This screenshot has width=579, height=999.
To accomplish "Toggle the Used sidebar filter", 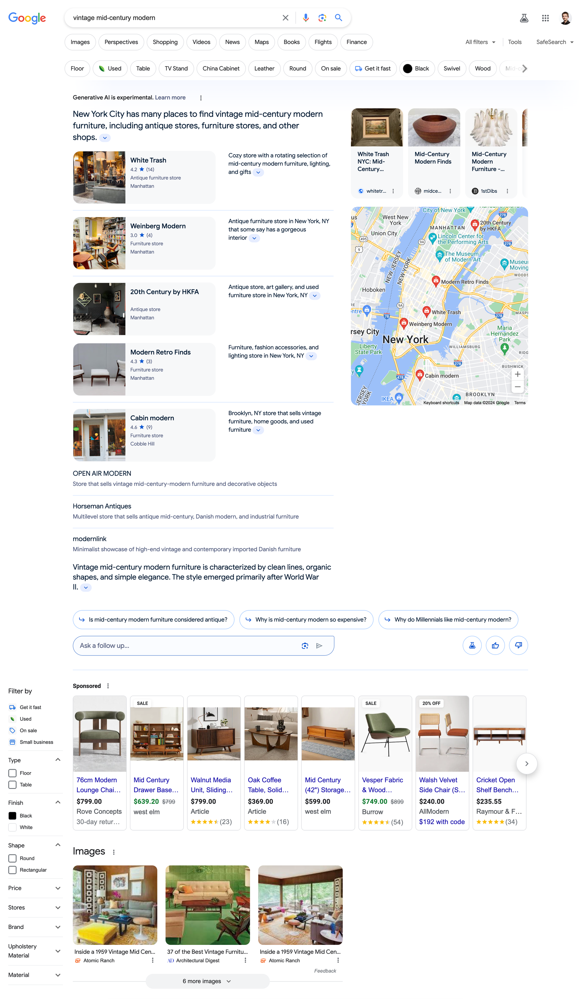I will coord(20,719).
